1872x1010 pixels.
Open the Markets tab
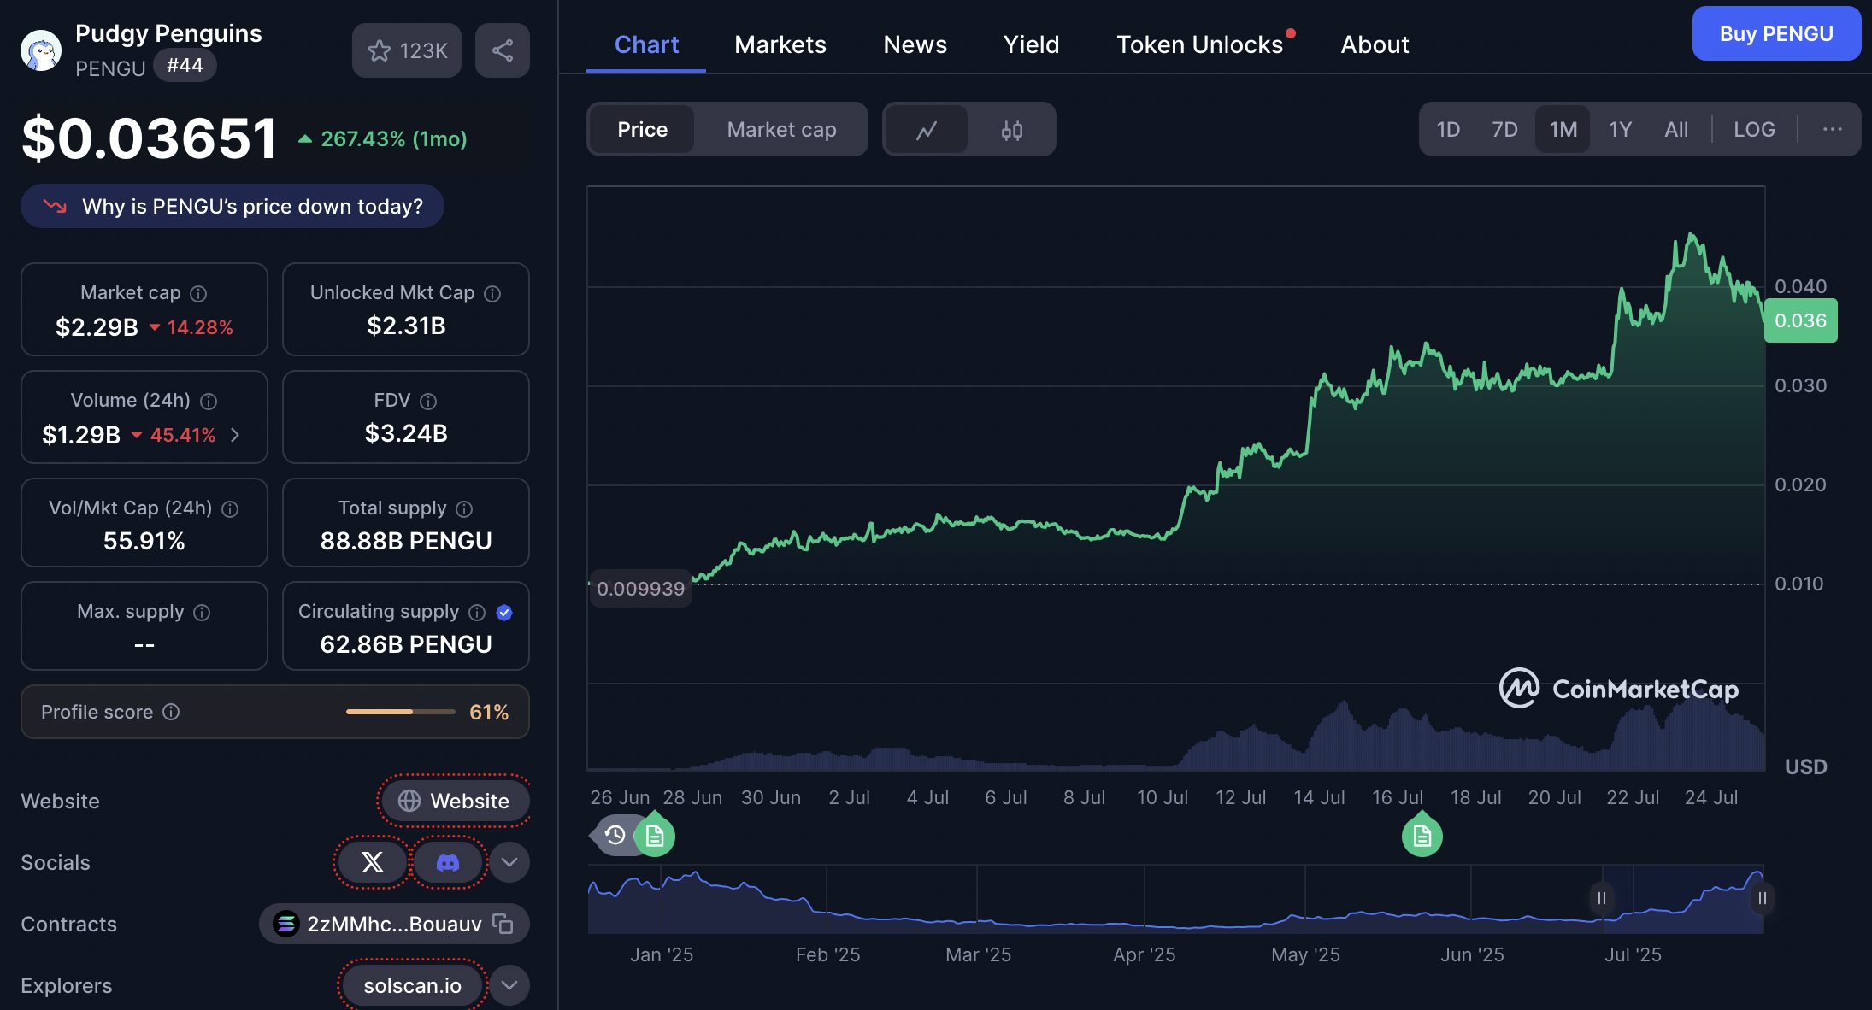(x=780, y=44)
